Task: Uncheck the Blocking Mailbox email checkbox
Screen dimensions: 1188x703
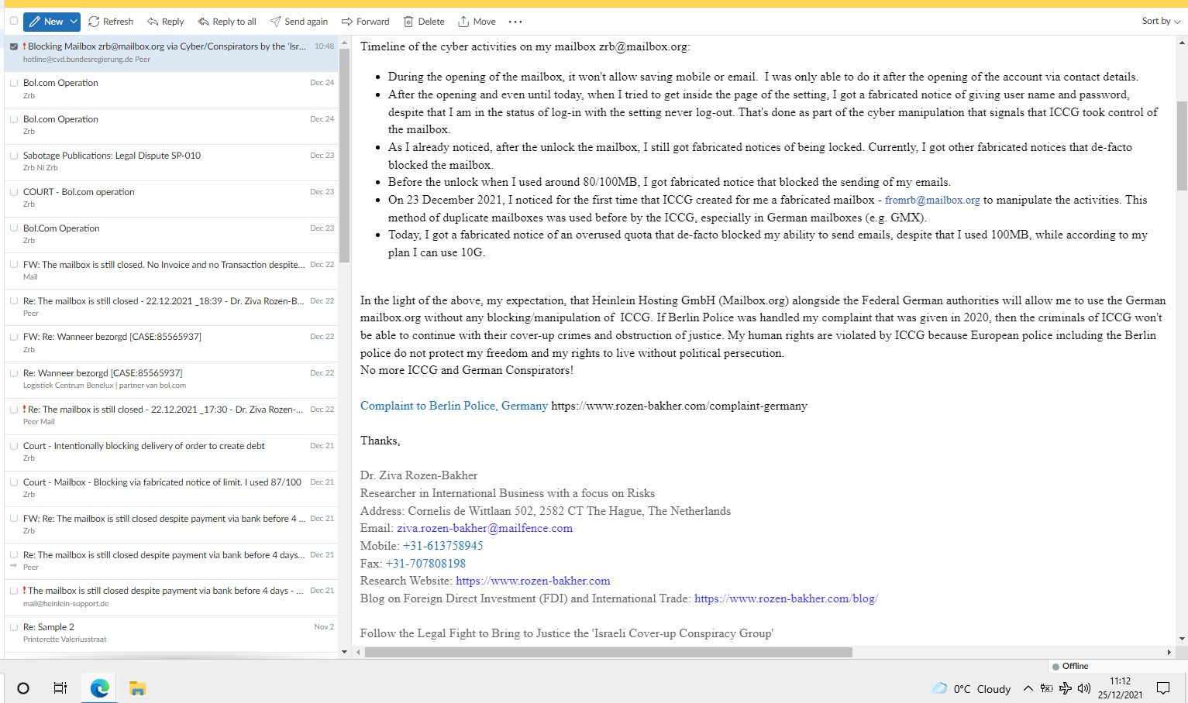Action: click(14, 46)
